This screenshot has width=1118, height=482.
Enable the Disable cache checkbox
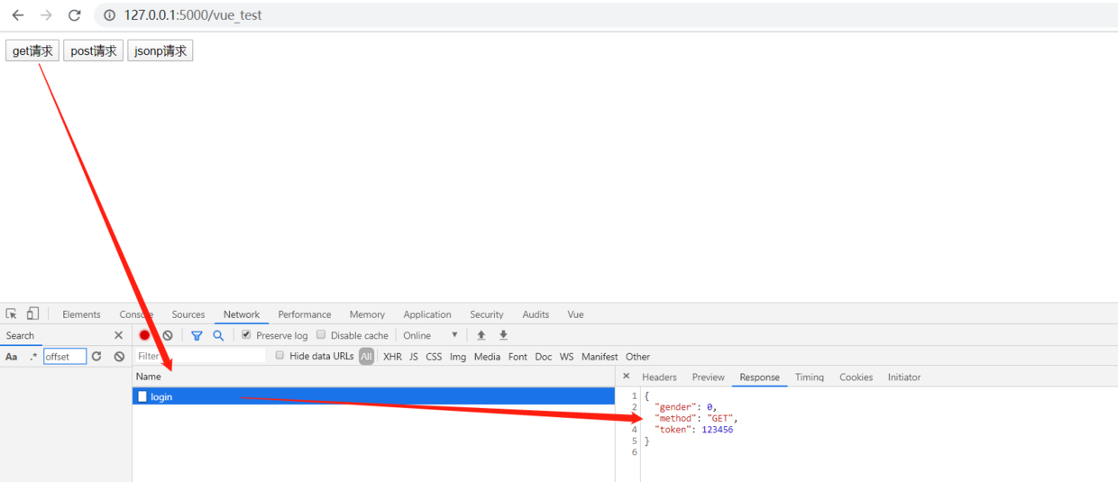(321, 335)
